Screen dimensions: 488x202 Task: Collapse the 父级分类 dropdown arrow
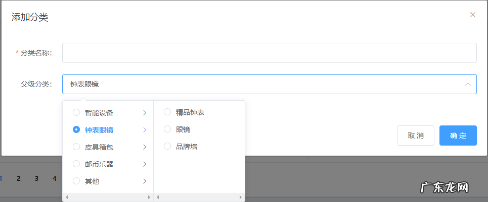point(468,84)
